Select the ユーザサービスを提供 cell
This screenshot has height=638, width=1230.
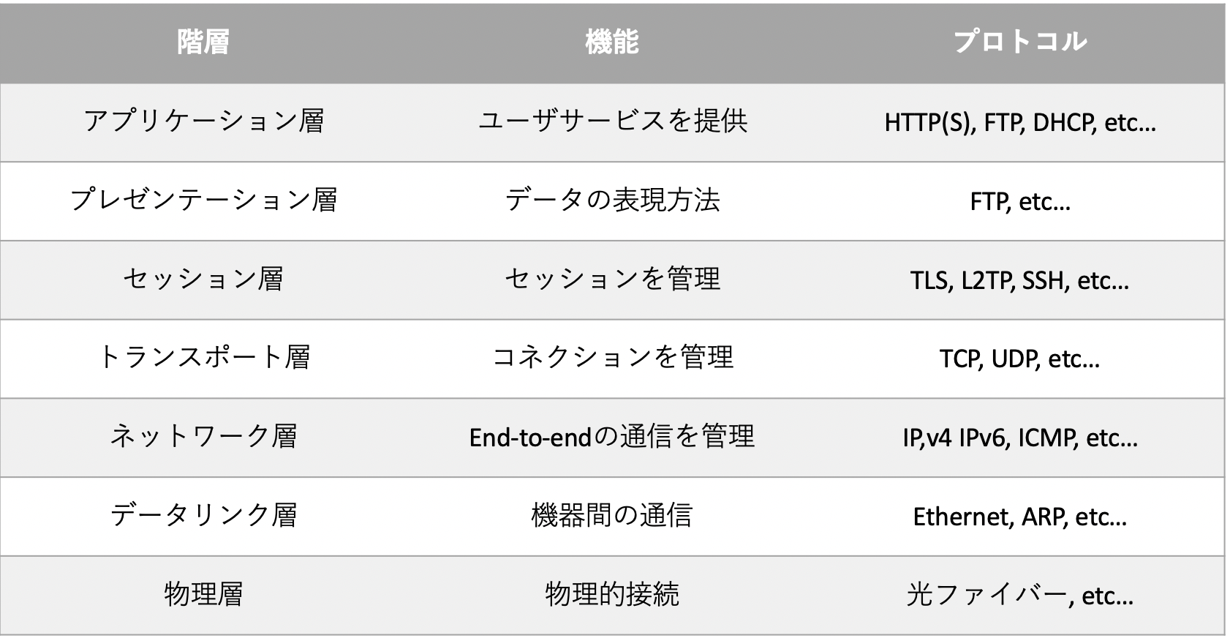(x=612, y=122)
